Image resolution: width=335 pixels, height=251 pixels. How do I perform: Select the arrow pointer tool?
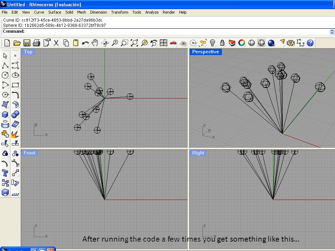click(x=5, y=56)
